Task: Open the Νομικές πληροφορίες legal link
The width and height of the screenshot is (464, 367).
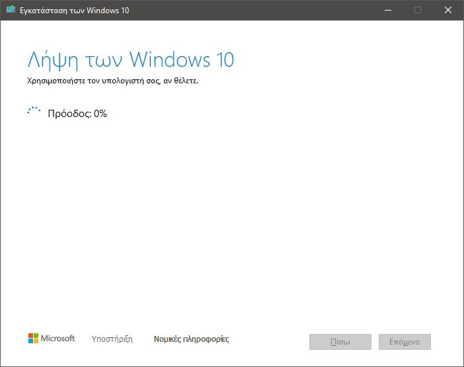Action: (191, 339)
